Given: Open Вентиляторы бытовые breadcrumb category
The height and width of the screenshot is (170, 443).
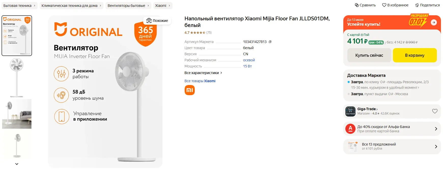Looking at the screenshot, I should 126,6.
